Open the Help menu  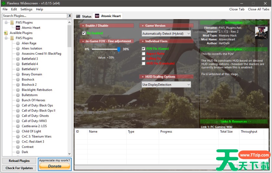point(40,9)
